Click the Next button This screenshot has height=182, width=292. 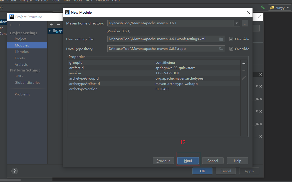click(x=188, y=161)
